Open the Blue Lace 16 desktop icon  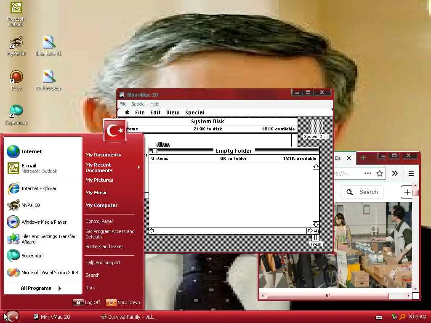tap(49, 45)
